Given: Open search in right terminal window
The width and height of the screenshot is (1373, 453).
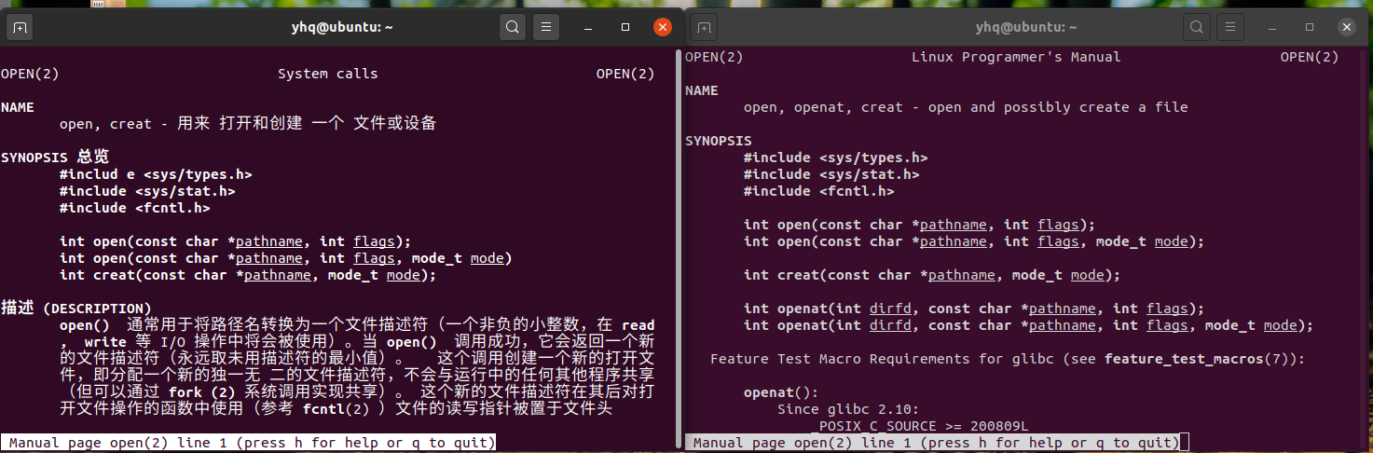Looking at the screenshot, I should (1196, 28).
